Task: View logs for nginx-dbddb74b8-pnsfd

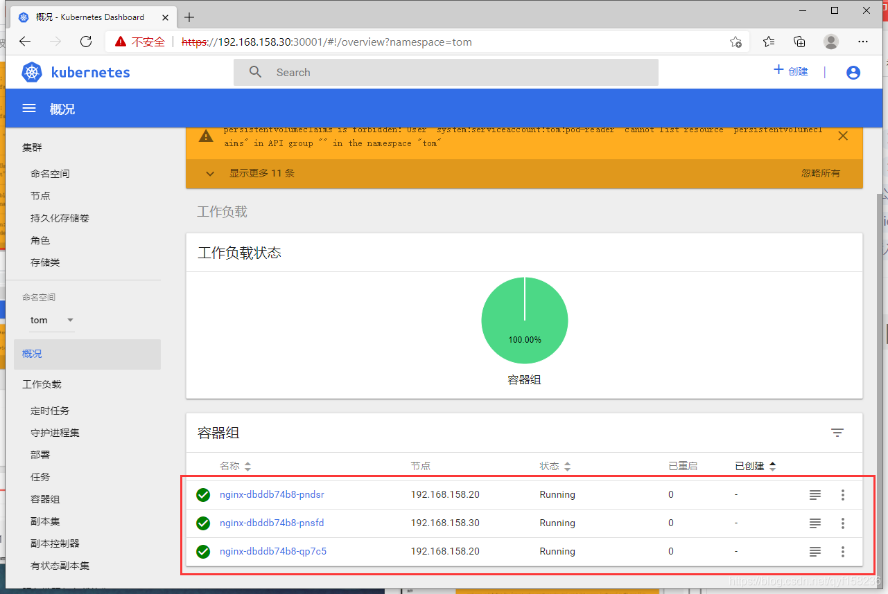Action: 815,523
